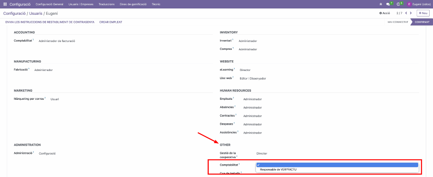This screenshot has height=177, width=433.
Task: Open the Acció gear menu
Action: click(x=384, y=13)
